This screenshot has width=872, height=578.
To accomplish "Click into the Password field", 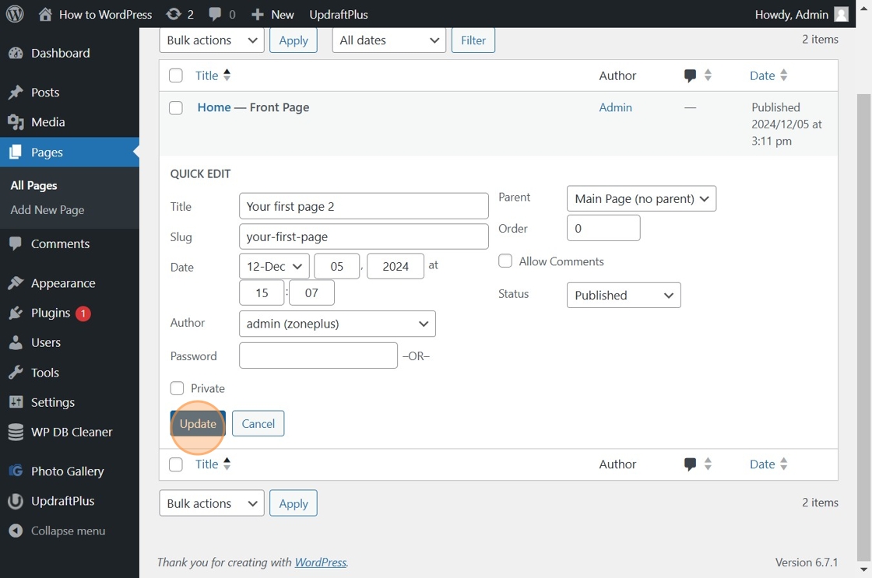I will 318,356.
